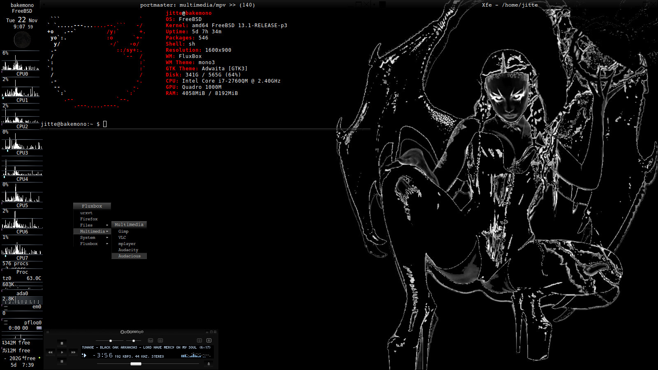Click the Audacious volume slider handle
Viewport: 658px width, 370px height.
click(111, 341)
